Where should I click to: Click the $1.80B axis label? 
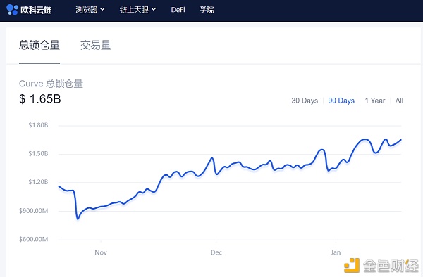click(x=38, y=125)
